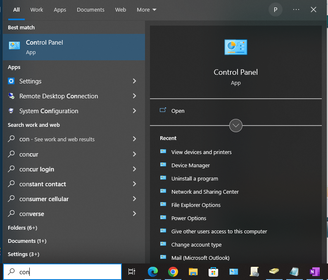Switch to the Work tab
This screenshot has width=328, height=280.
pos(37,10)
